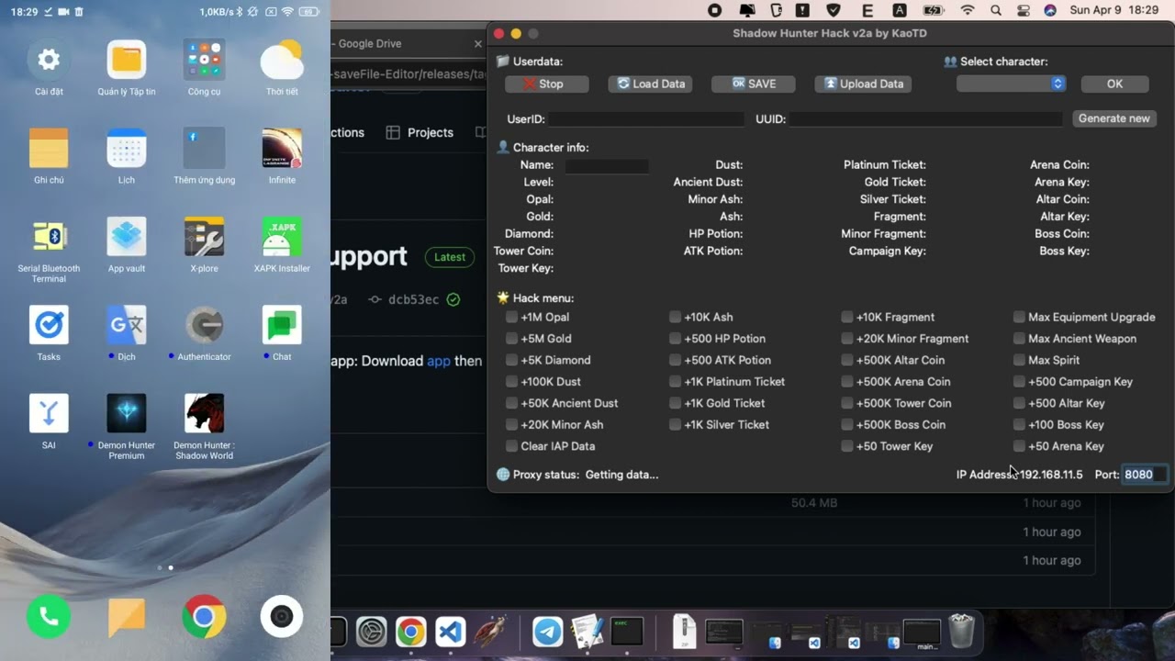Open Control Center in the menu bar
The image size is (1175, 661).
1024,10
